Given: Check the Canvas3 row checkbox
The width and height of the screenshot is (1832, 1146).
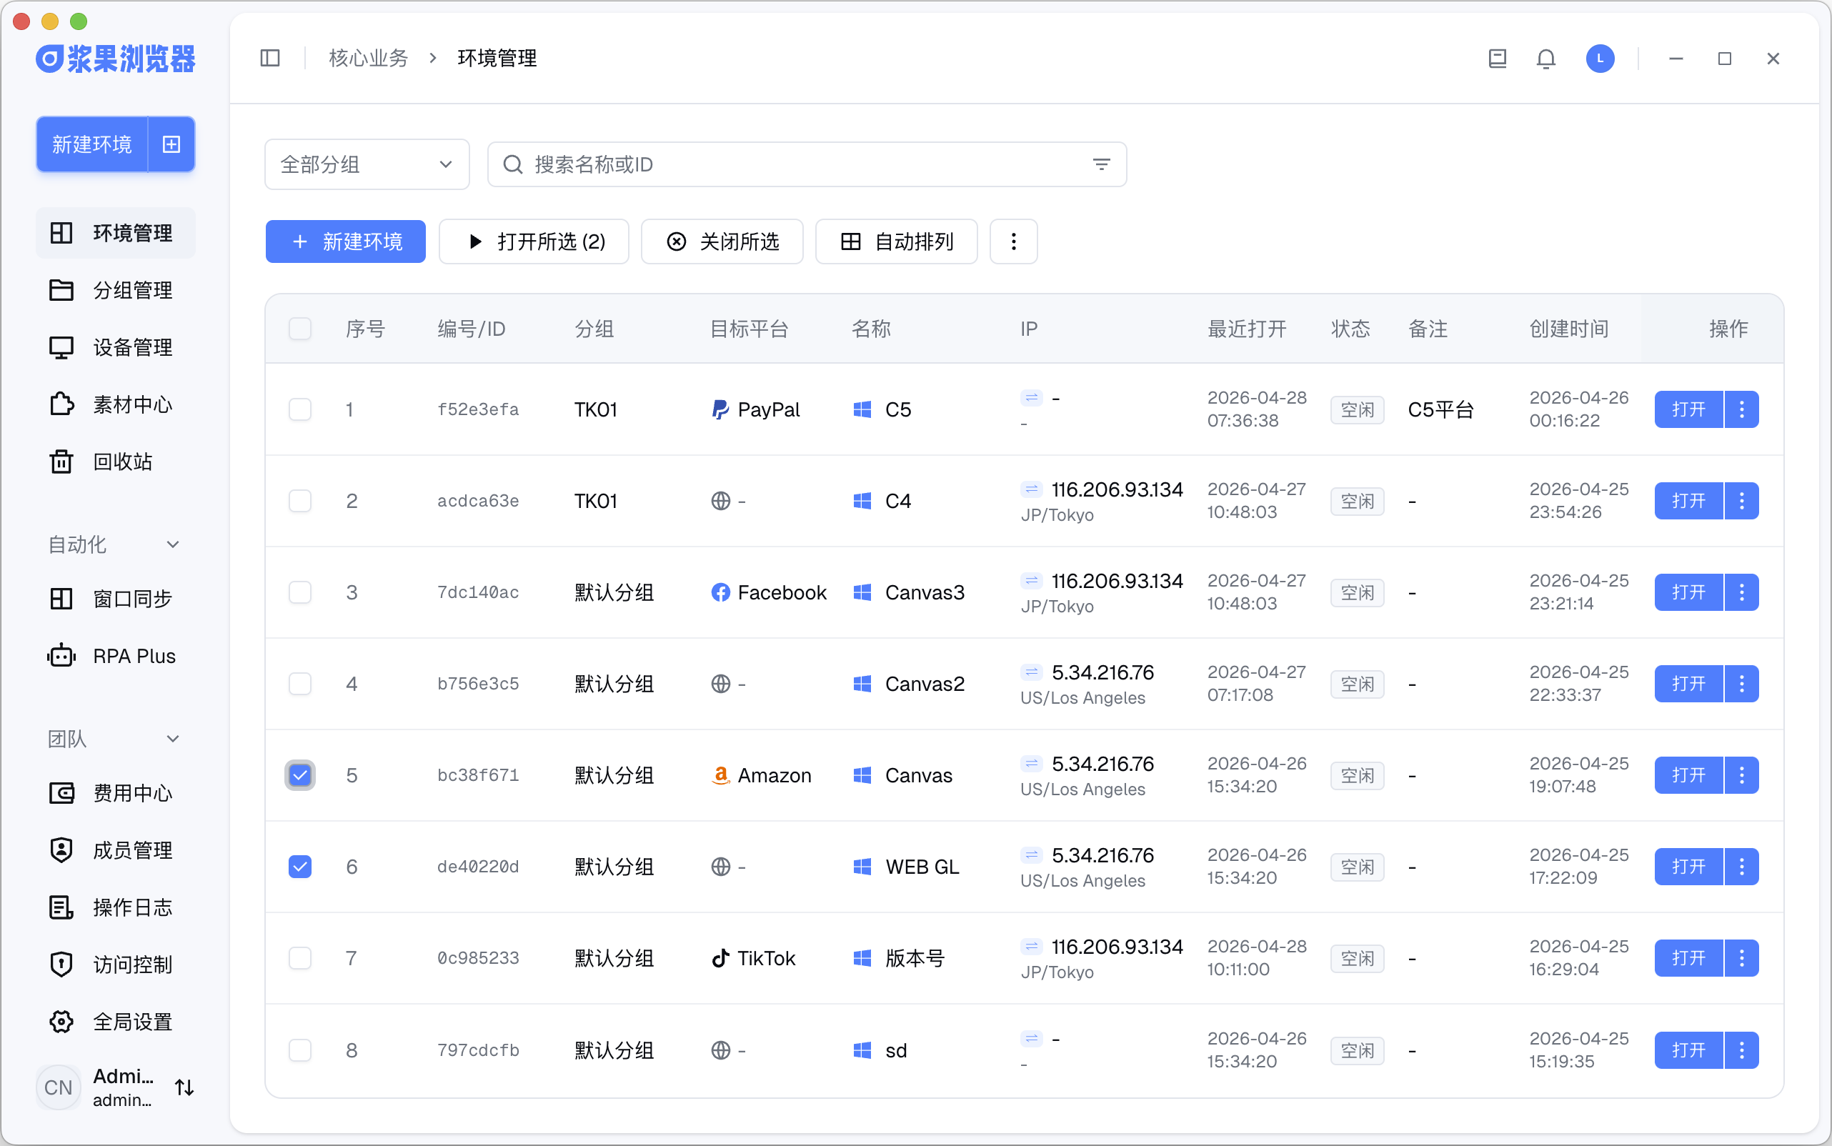Looking at the screenshot, I should coord(300,593).
